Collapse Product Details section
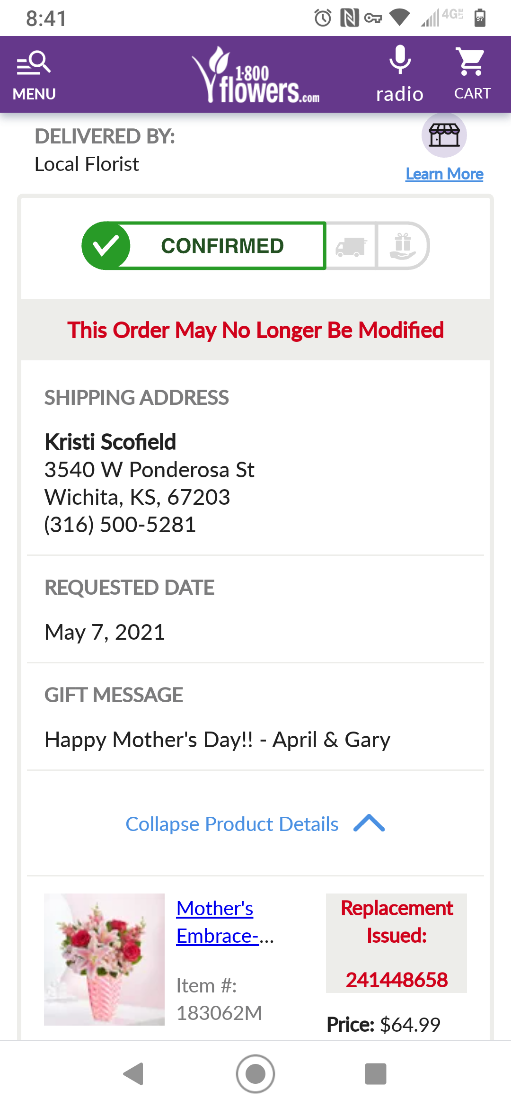The height and width of the screenshot is (1108, 511). tap(232, 824)
